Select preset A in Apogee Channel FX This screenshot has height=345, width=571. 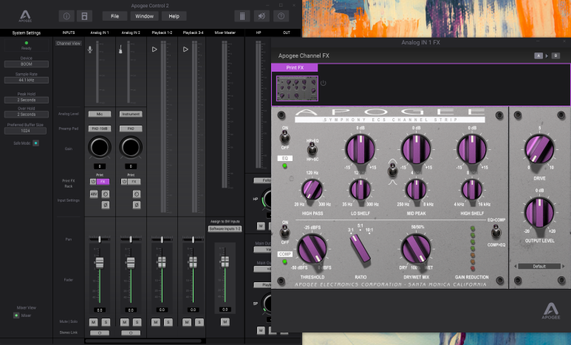(538, 55)
